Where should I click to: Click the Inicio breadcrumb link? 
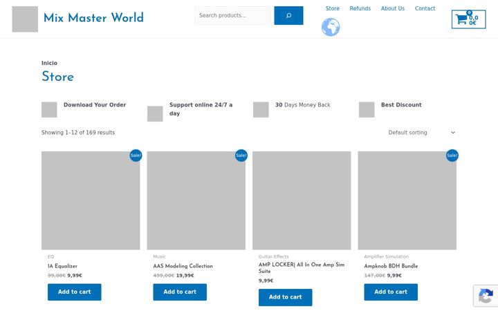pos(49,63)
